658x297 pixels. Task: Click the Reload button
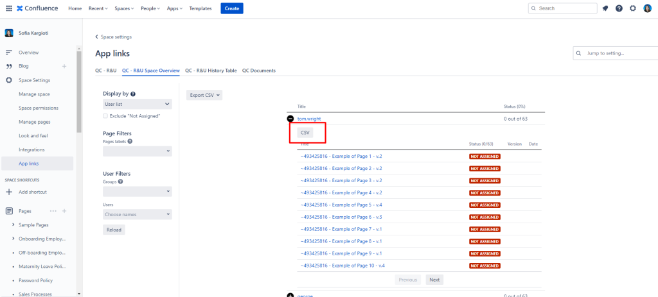114,230
